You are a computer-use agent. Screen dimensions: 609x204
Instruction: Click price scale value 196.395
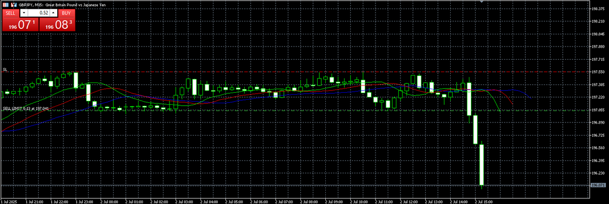[x=598, y=161]
